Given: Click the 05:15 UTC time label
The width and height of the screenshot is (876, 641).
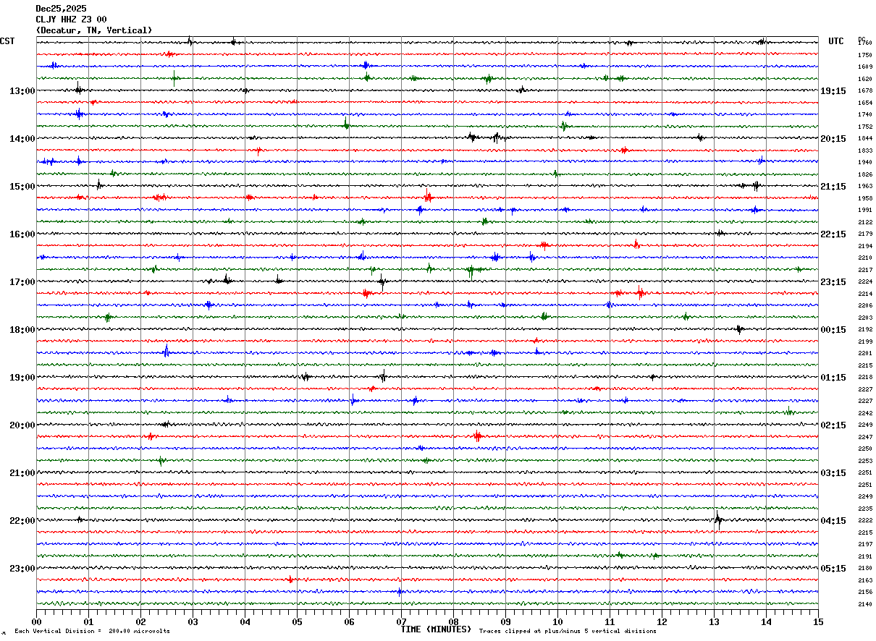Looking at the screenshot, I should click(833, 569).
